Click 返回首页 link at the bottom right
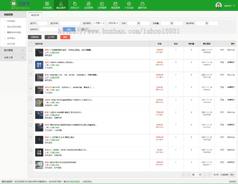This screenshot has height=184, width=238. (x=233, y=182)
